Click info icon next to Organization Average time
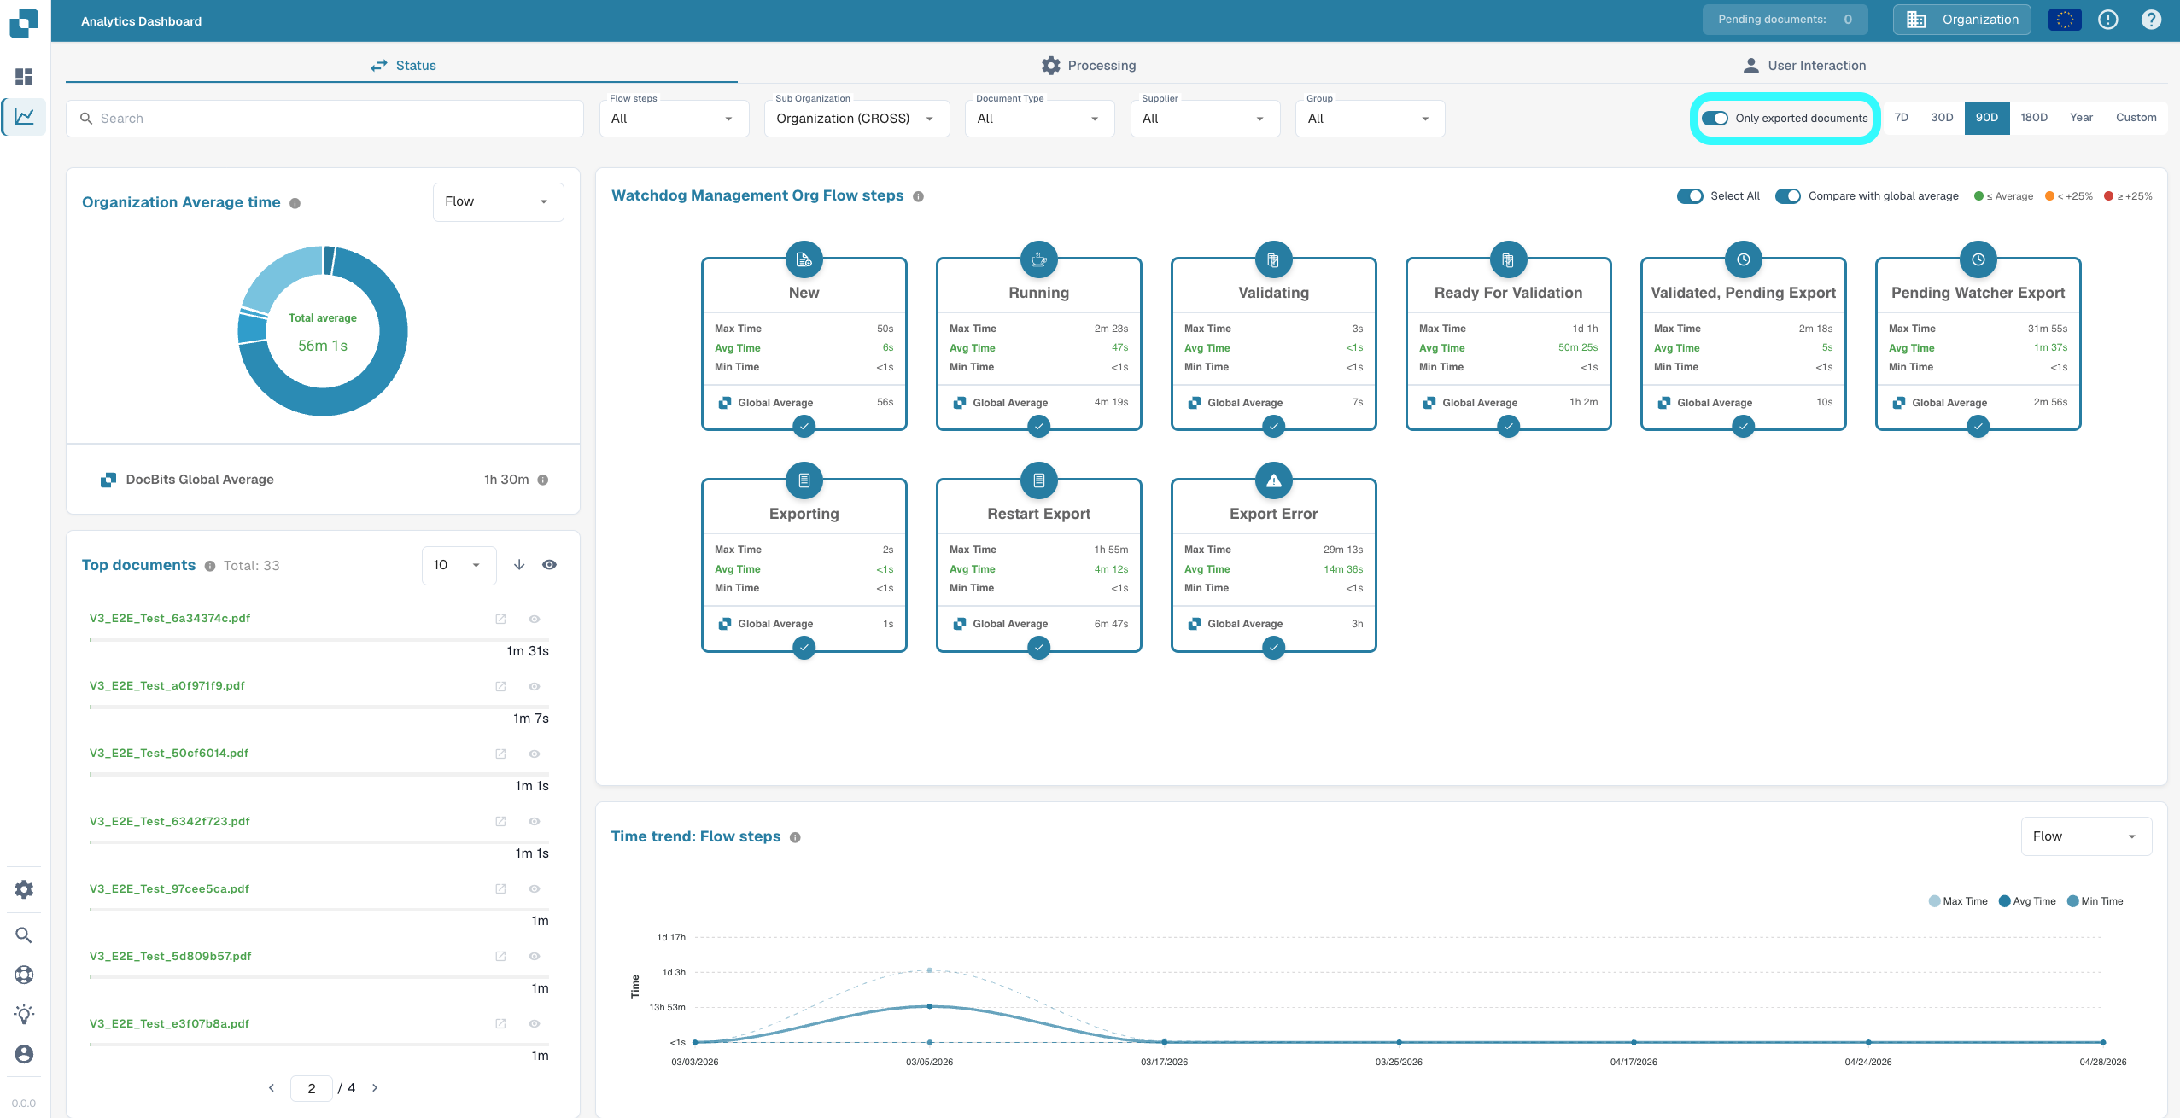Screen dimensions: 2180x1118 (x=295, y=203)
